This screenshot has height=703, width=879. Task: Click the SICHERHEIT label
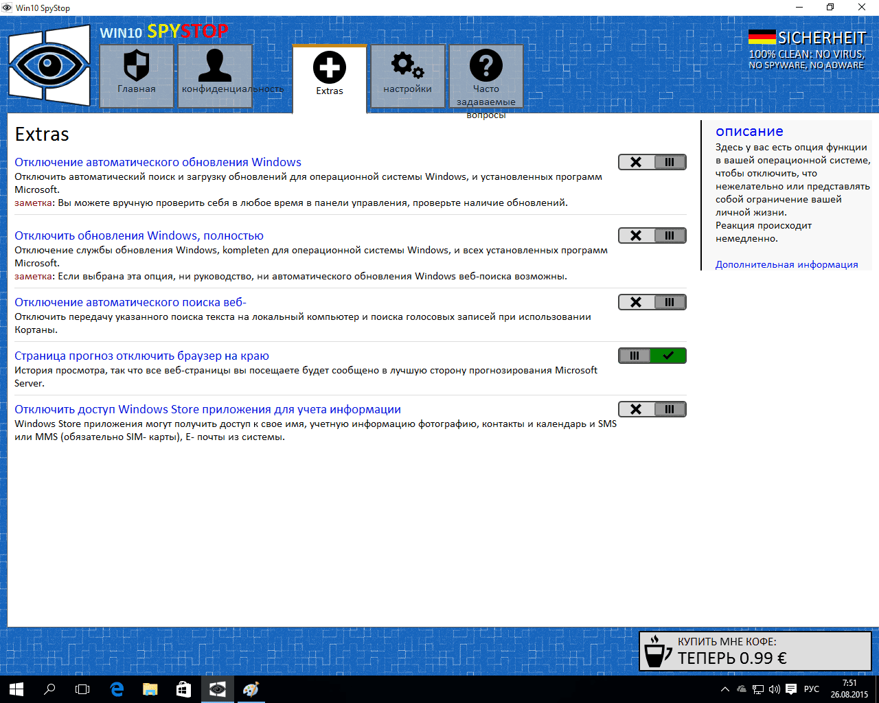822,38
